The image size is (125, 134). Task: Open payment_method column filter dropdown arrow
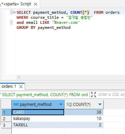pos(61,105)
